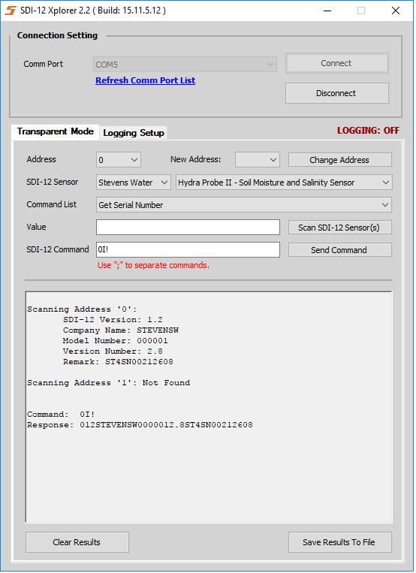Click the 'Version Number: 2.8' line
This screenshot has height=573, width=416.
(x=113, y=351)
